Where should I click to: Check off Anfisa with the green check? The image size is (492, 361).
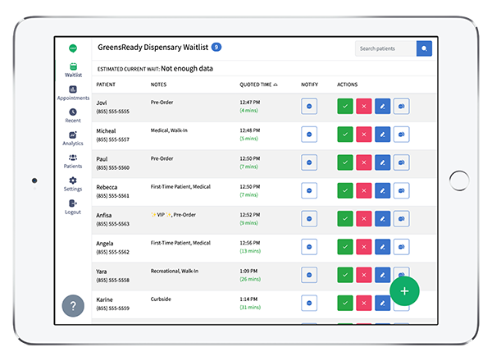pyautogui.click(x=345, y=218)
